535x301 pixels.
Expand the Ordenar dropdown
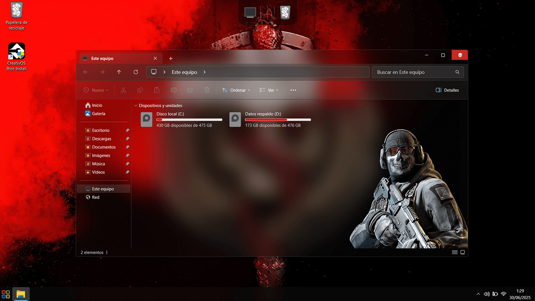point(236,90)
